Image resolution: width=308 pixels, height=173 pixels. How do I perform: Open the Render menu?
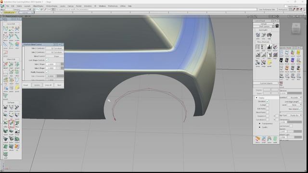78,6
